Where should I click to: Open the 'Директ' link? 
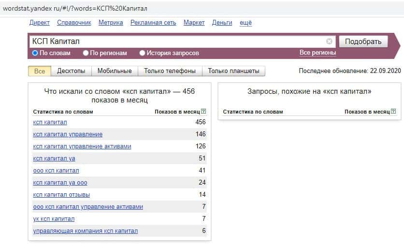click(x=40, y=23)
